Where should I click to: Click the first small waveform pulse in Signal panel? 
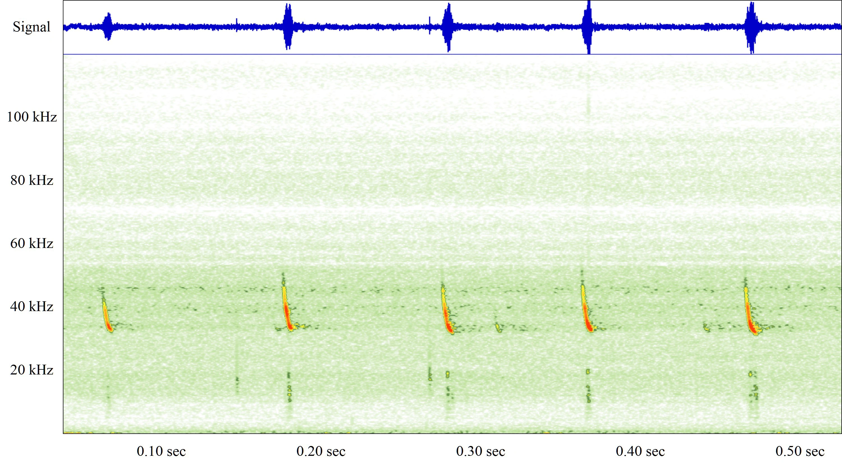[108, 26]
